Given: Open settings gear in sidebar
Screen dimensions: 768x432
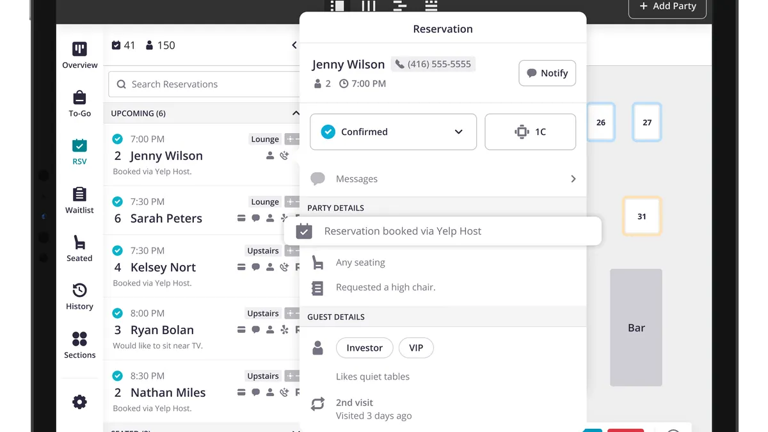Looking at the screenshot, I should (79, 402).
